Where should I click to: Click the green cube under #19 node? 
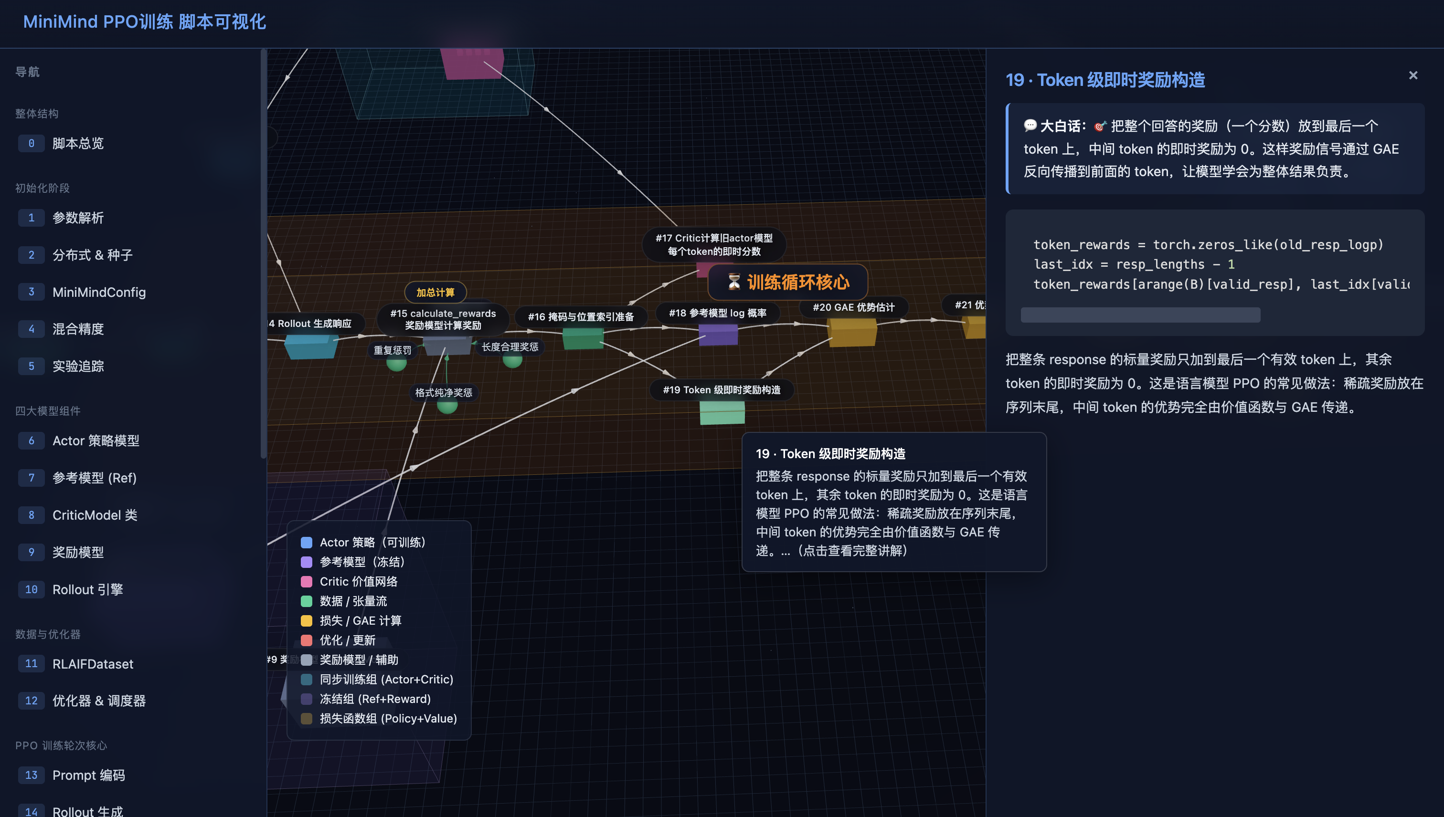[x=722, y=413]
